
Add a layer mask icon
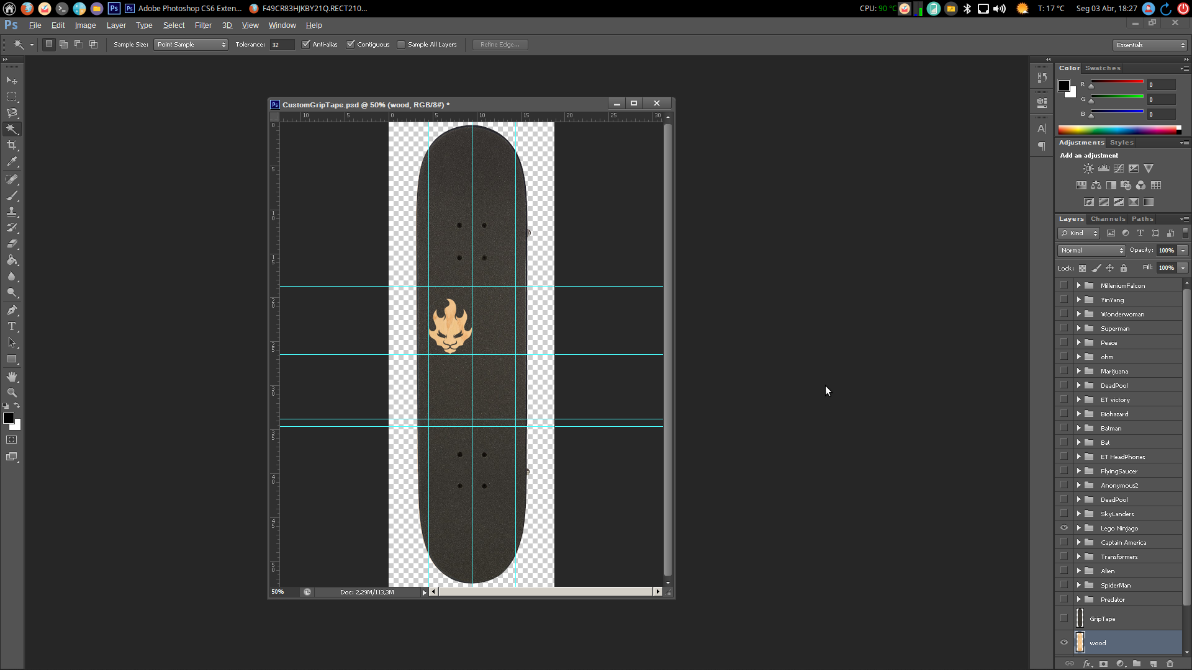point(1103,664)
